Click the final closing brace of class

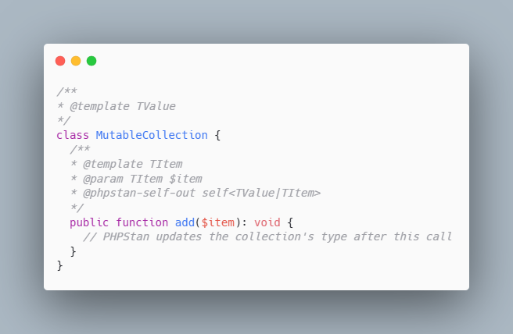59,266
